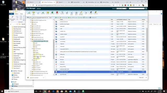
Task: Click the search text field in File Manager
Action: 137,9
